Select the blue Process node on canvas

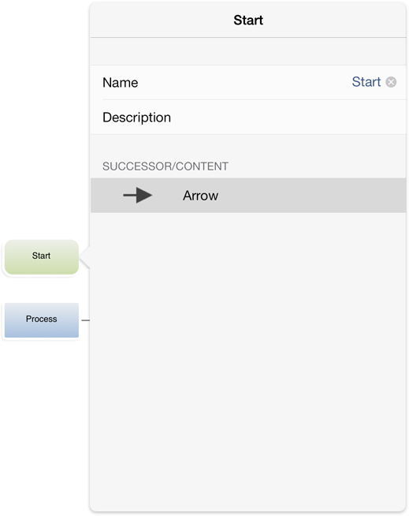(x=42, y=320)
